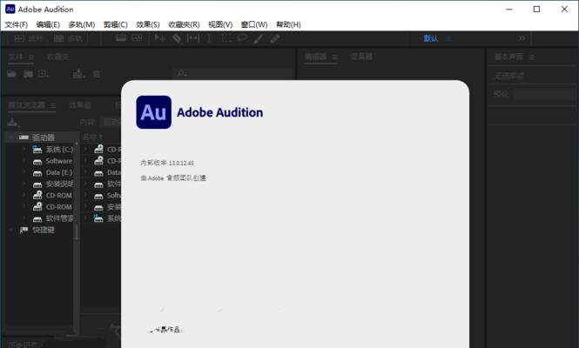Select the 编辑器 editor tab
This screenshot has width=579, height=348.
[x=316, y=57]
